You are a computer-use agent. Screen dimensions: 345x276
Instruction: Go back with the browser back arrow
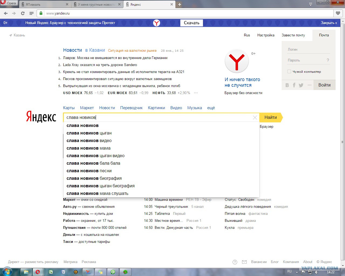(x=6, y=13)
